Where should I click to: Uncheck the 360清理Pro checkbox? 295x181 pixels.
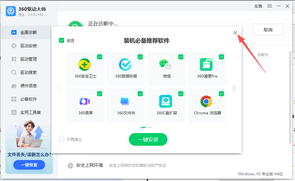[221, 57]
